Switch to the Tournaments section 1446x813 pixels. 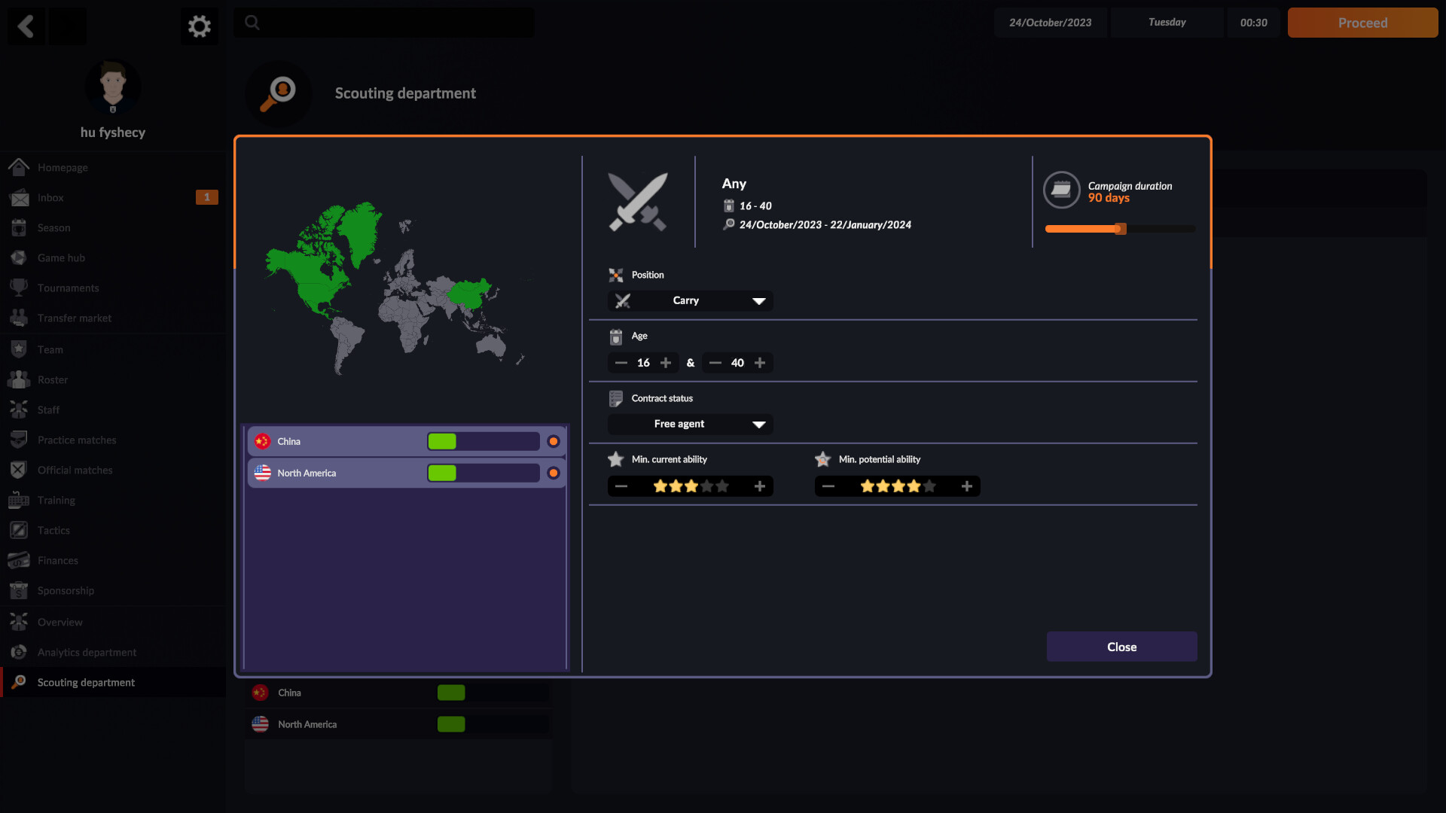pyautogui.click(x=68, y=288)
